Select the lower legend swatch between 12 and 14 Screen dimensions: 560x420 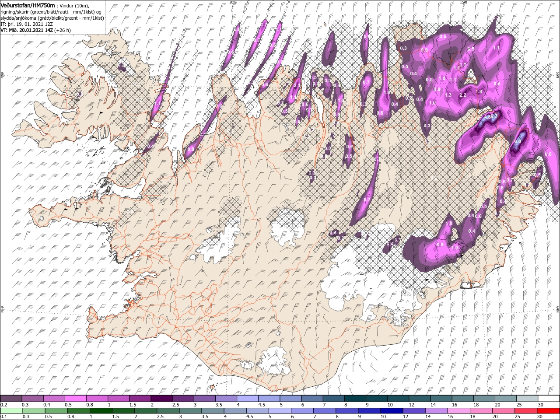point(413,411)
